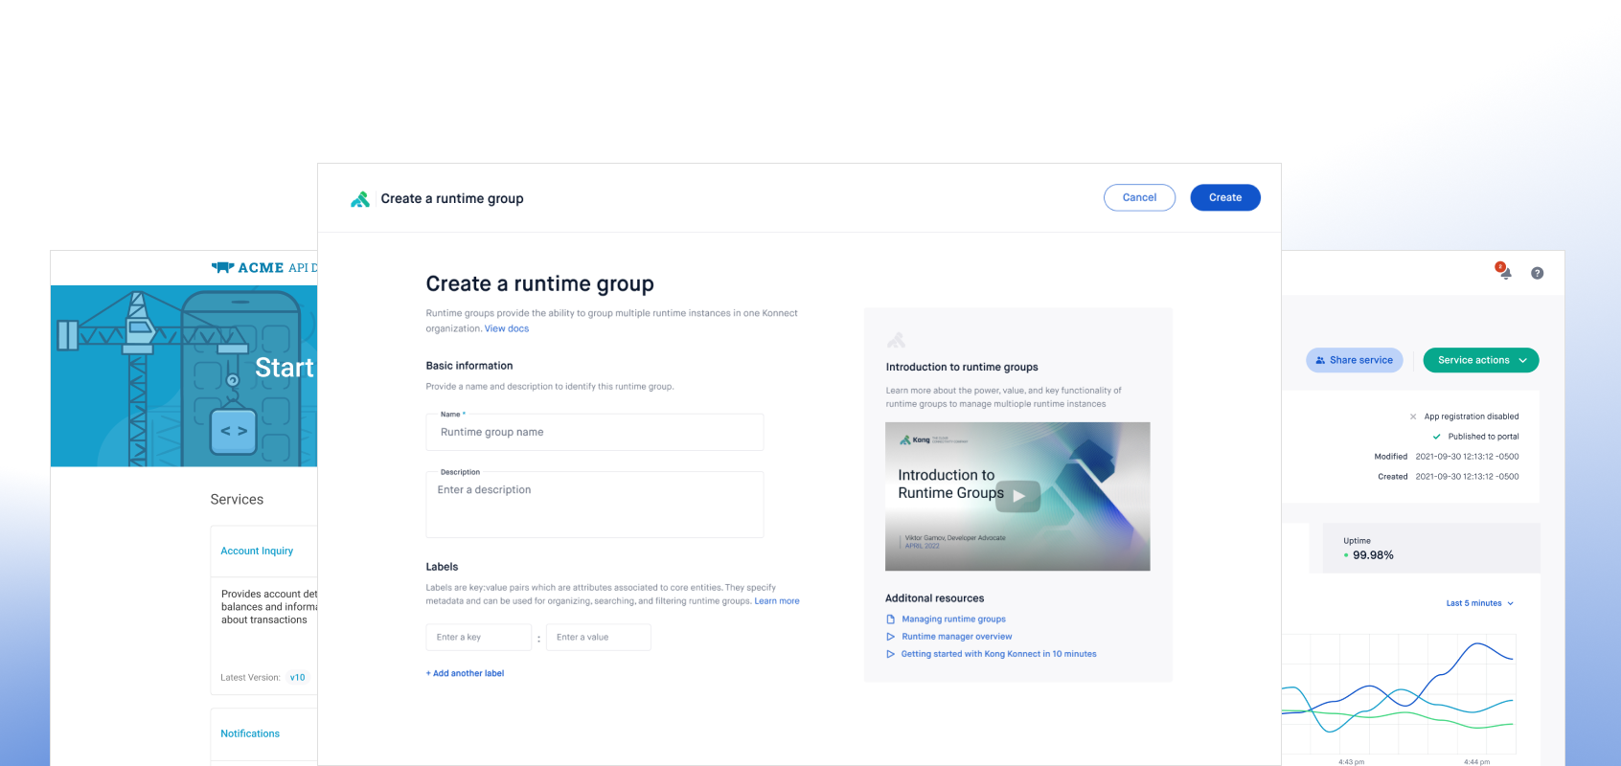Click into the Description text area
This screenshot has width=1621, height=766.
pyautogui.click(x=594, y=506)
